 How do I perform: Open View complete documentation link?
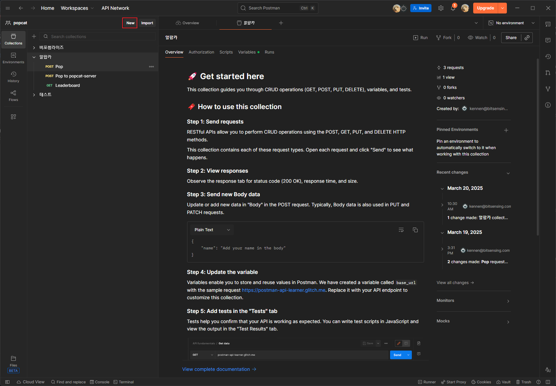pyautogui.click(x=219, y=369)
